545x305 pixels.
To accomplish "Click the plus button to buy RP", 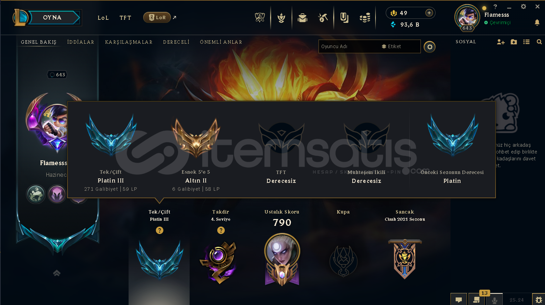I will pyautogui.click(x=429, y=13).
